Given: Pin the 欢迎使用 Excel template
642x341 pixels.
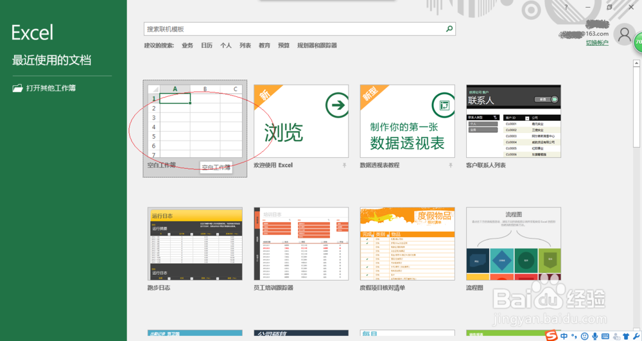Looking at the screenshot, I should click(344, 166).
